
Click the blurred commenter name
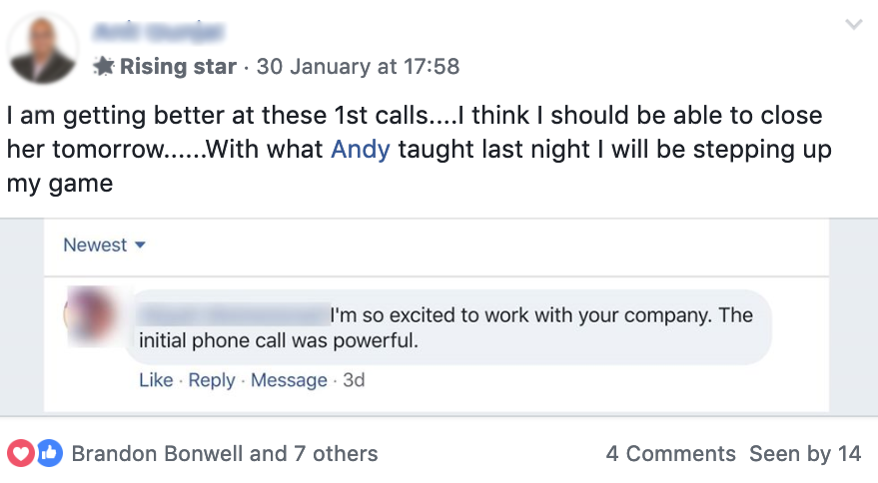233,315
